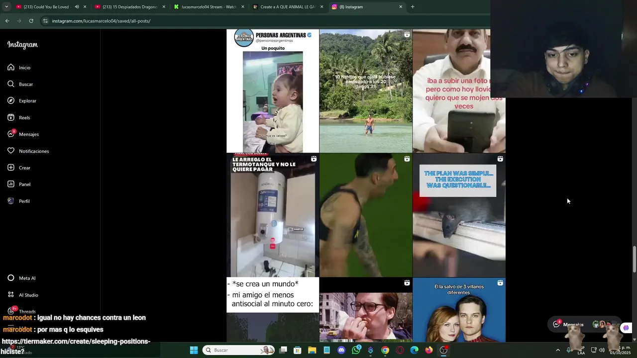637x358 pixels.
Task: Switch to lucasmarcelo04 Stream Kick tab
Action: coord(208,7)
